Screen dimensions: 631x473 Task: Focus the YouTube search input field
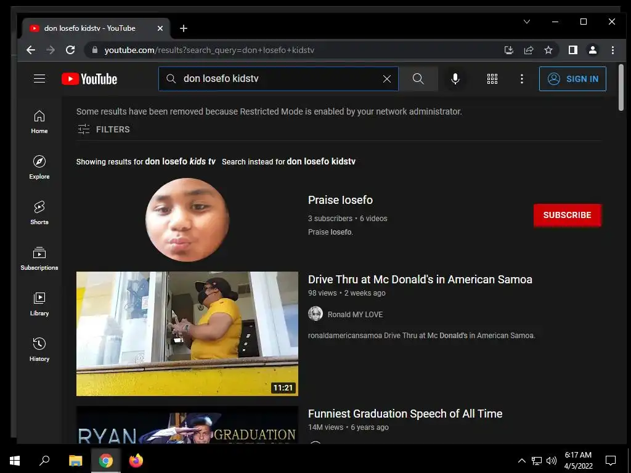point(279,79)
